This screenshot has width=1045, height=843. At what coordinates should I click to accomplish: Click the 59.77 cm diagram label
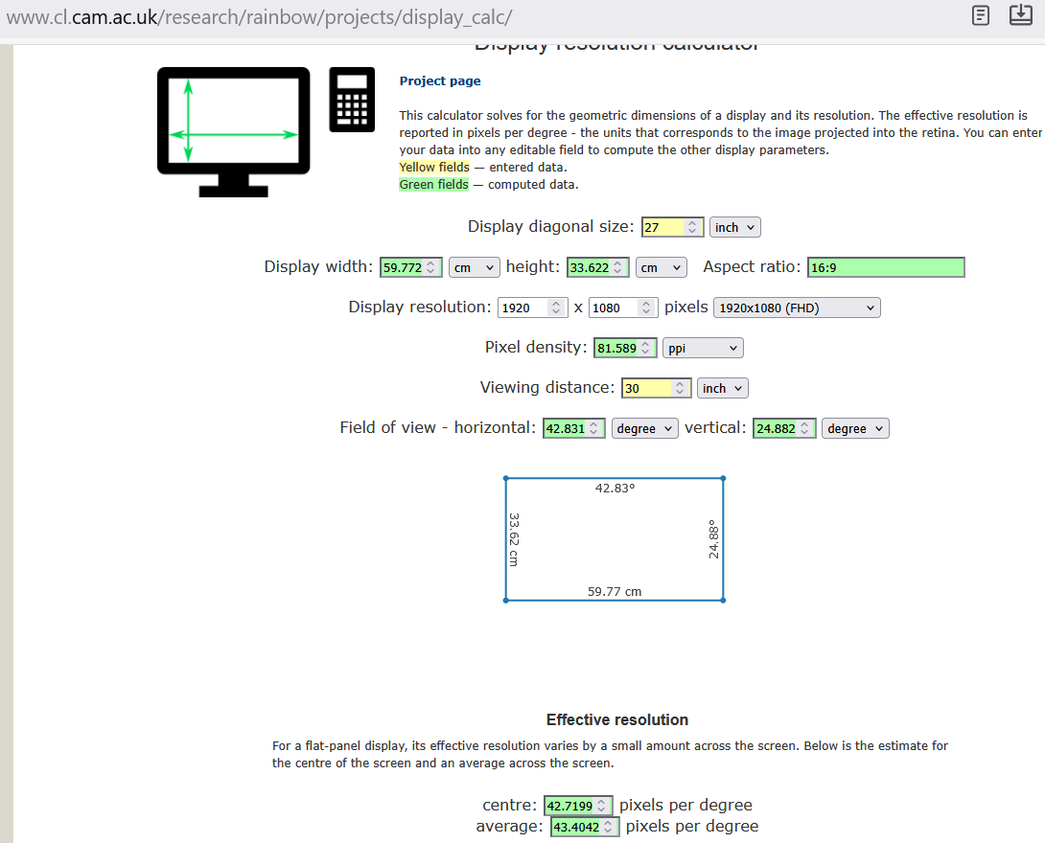tap(615, 591)
